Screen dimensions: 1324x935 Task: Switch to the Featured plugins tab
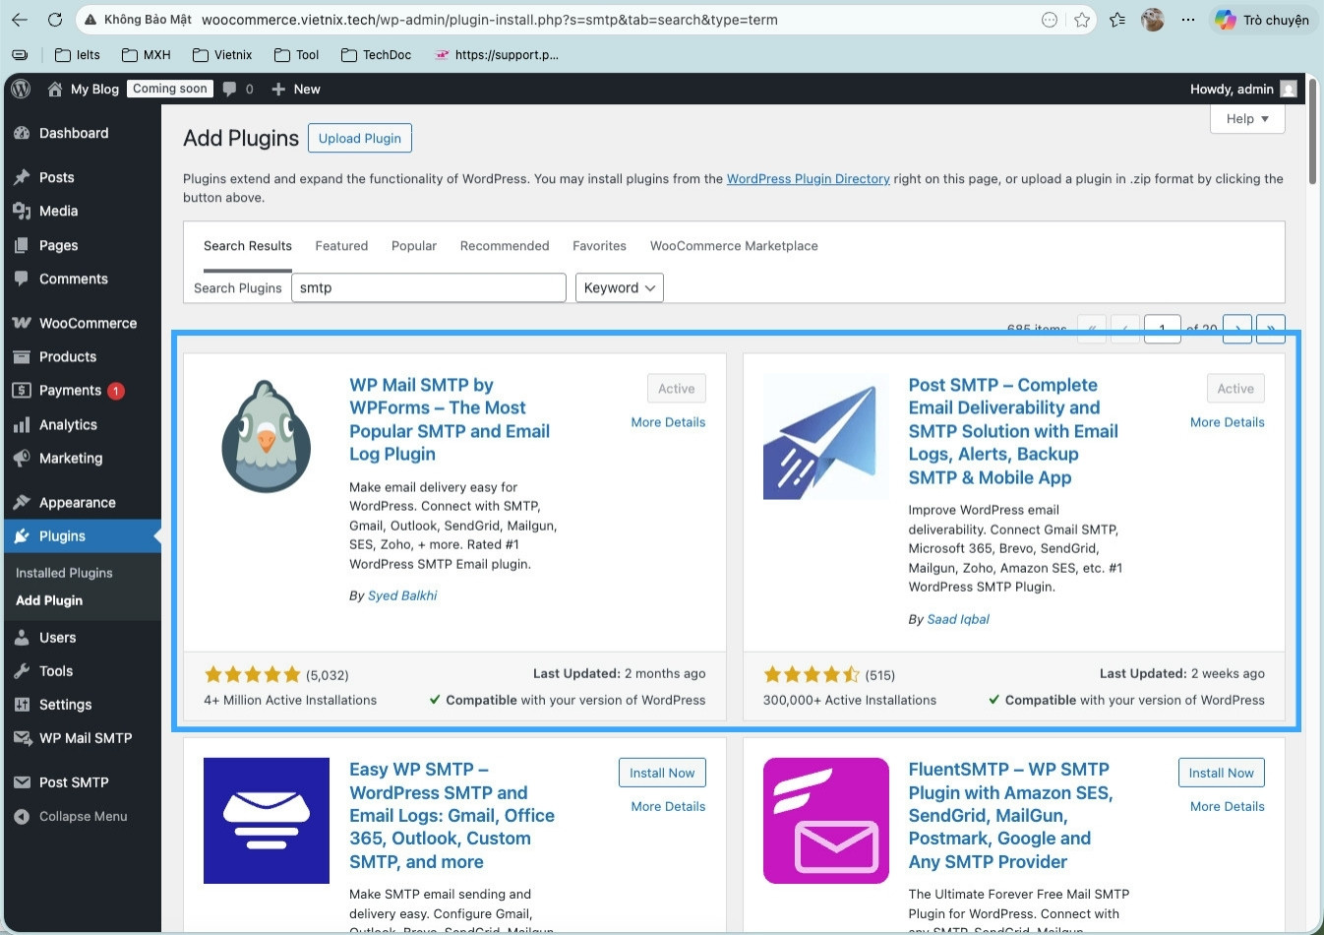[341, 245]
